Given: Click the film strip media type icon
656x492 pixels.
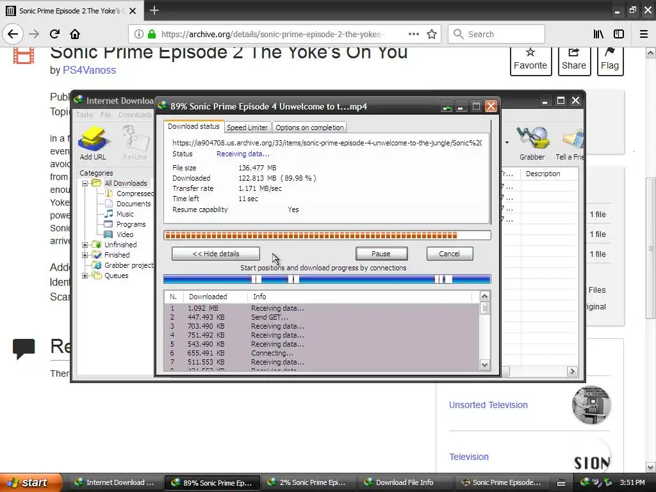Looking at the screenshot, I should point(24,56).
